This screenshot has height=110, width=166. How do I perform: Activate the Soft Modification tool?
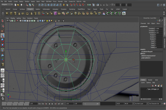(2, 55)
